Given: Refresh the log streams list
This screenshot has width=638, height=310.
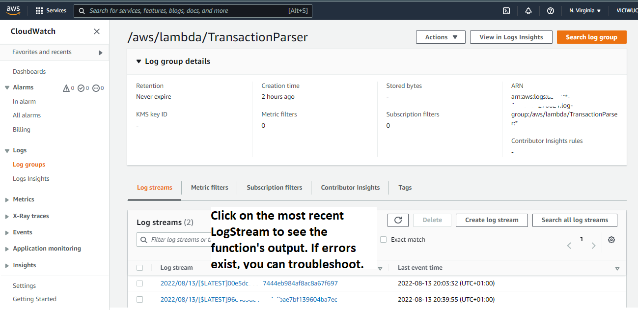Looking at the screenshot, I should pos(398,220).
